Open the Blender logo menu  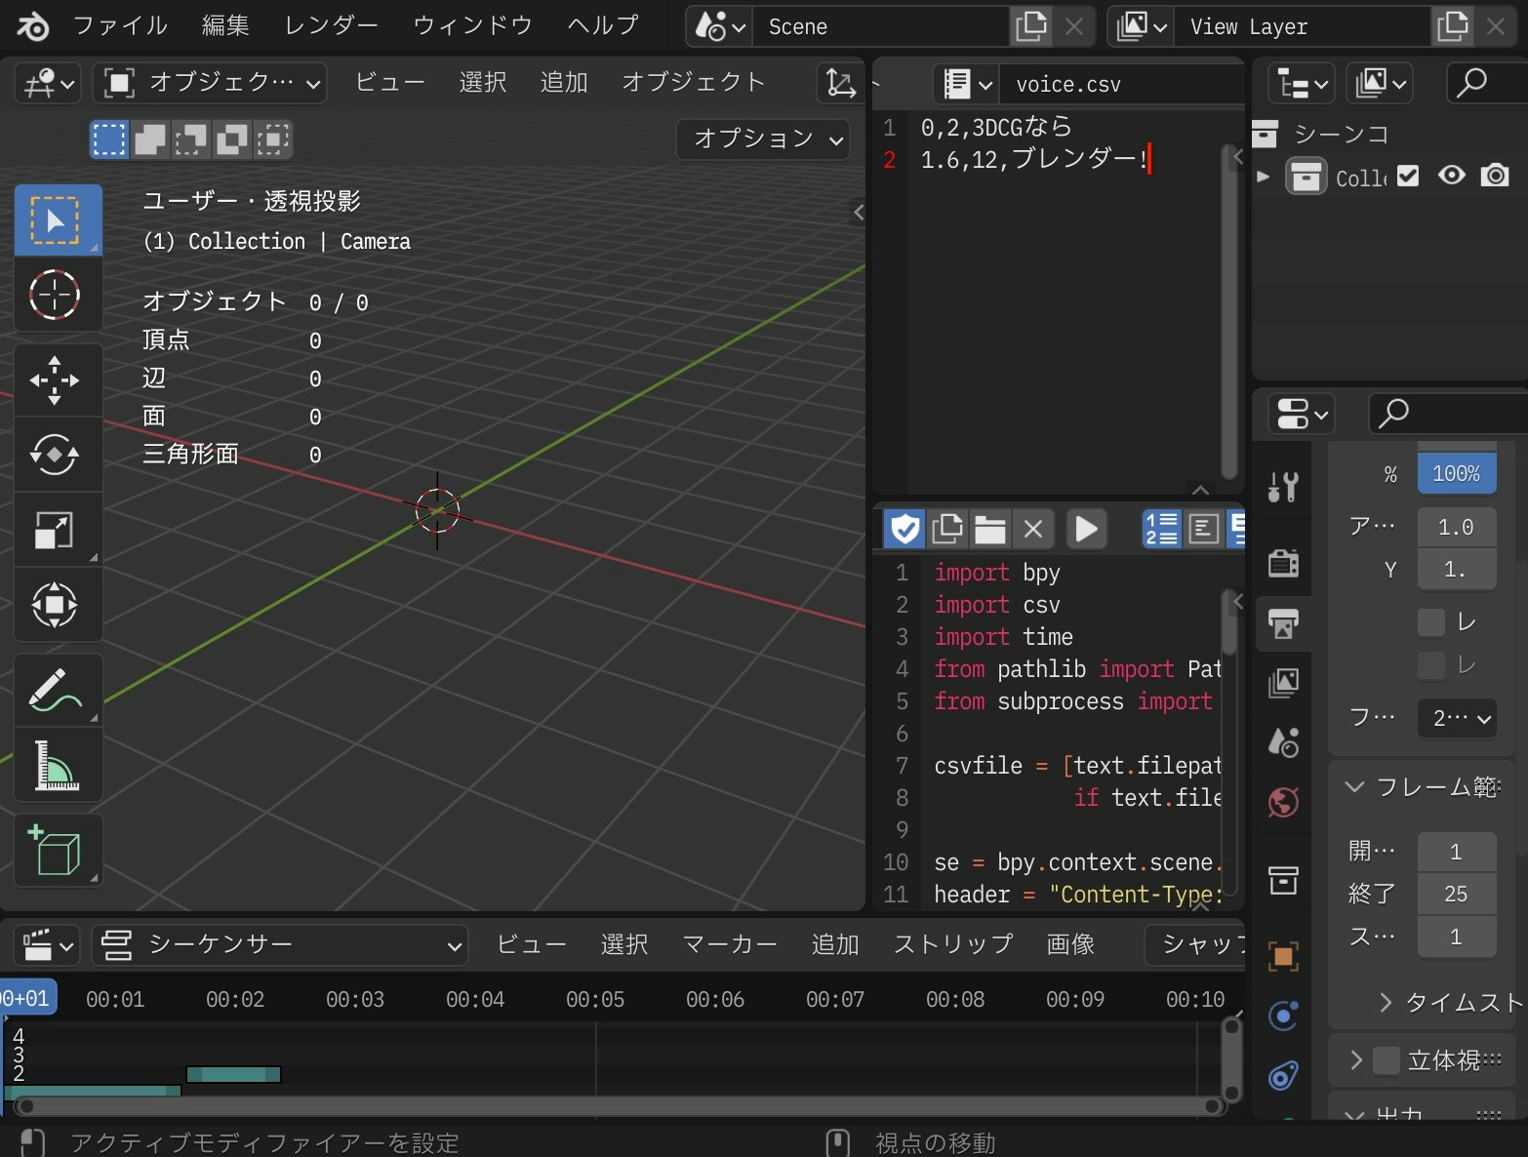click(x=32, y=26)
